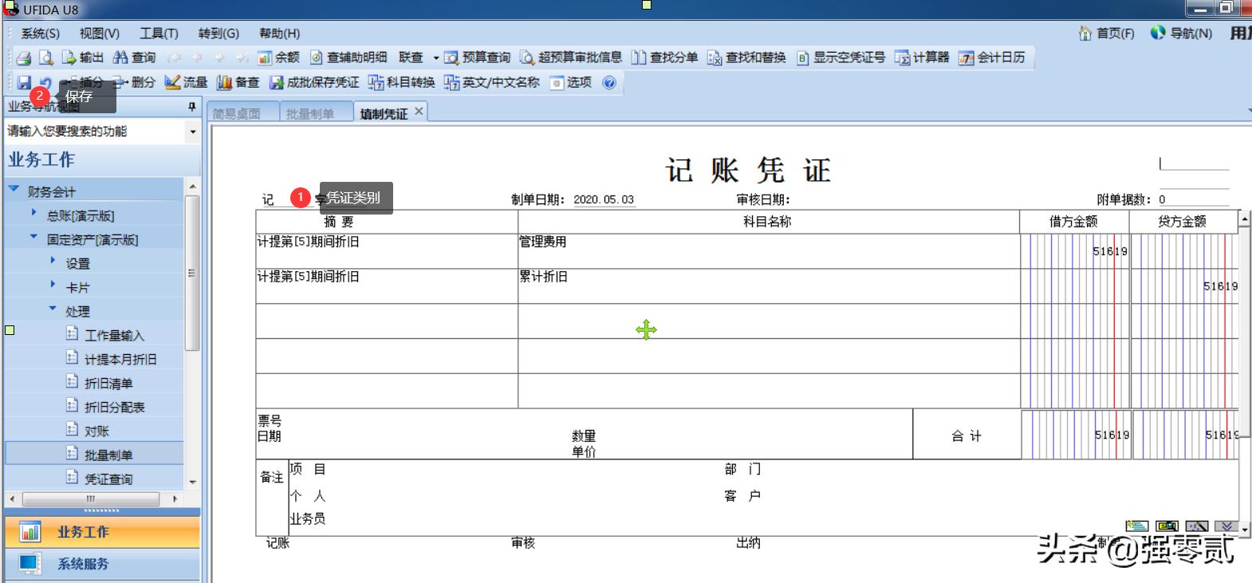Open the 会计日历 accounting calendar
Screen dimensions: 1252x583
click(992, 57)
